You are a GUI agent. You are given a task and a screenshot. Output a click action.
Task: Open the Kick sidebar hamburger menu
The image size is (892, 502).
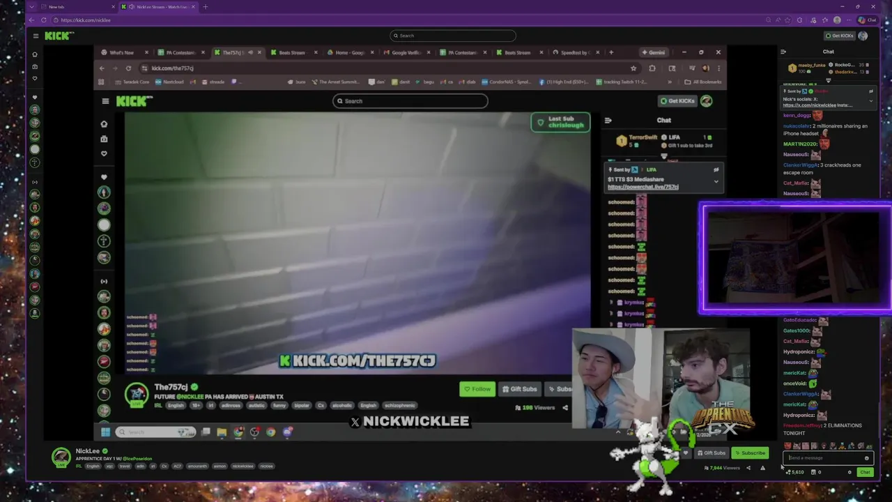pos(36,36)
